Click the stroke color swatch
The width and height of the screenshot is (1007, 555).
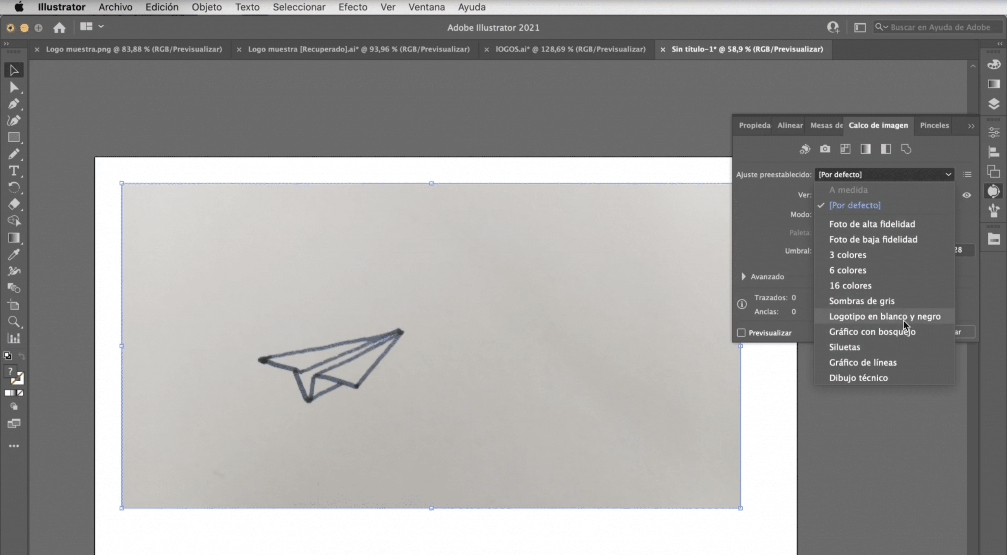18,379
